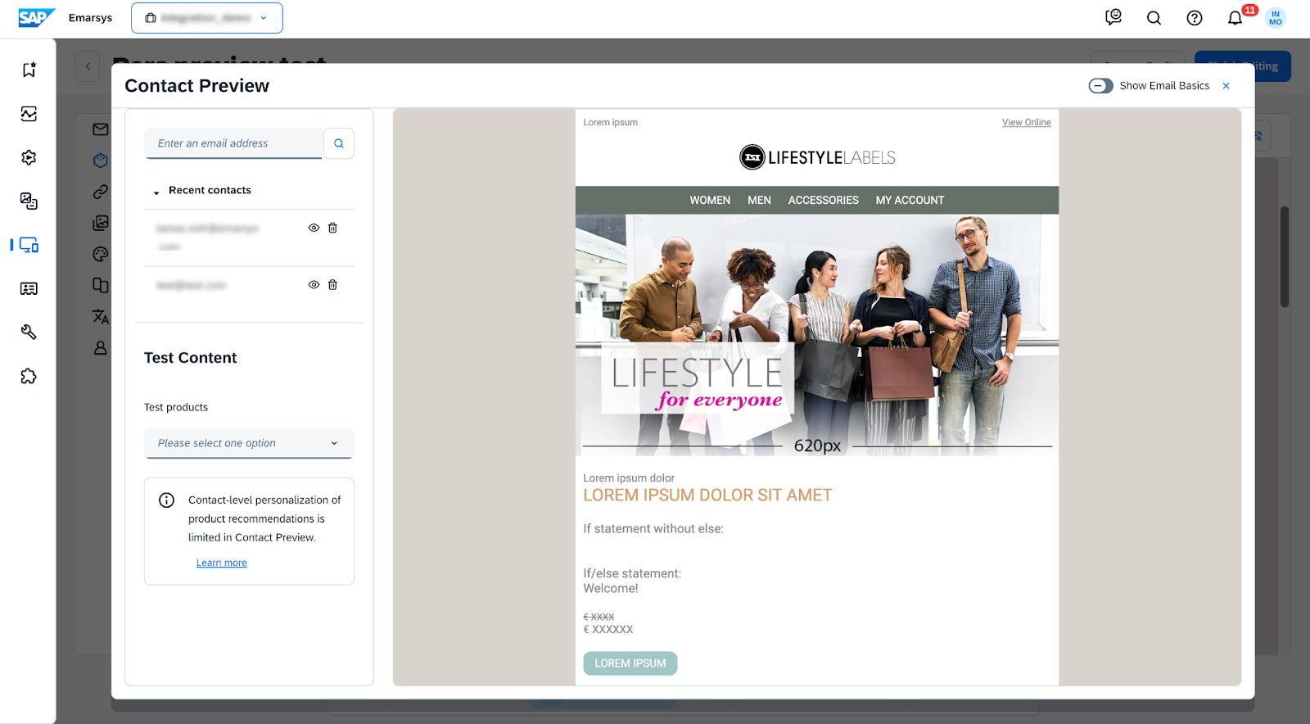Close the Contact Preview dialog
1310x724 pixels.
tap(1226, 86)
